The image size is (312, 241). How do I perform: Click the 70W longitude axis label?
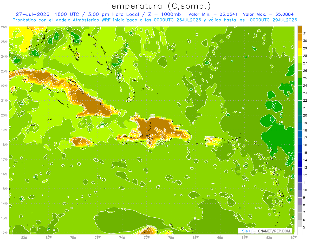[x=171, y=237]
